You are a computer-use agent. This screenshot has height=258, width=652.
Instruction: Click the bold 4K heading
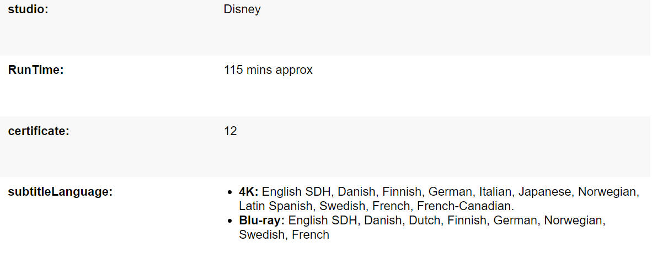(249, 192)
